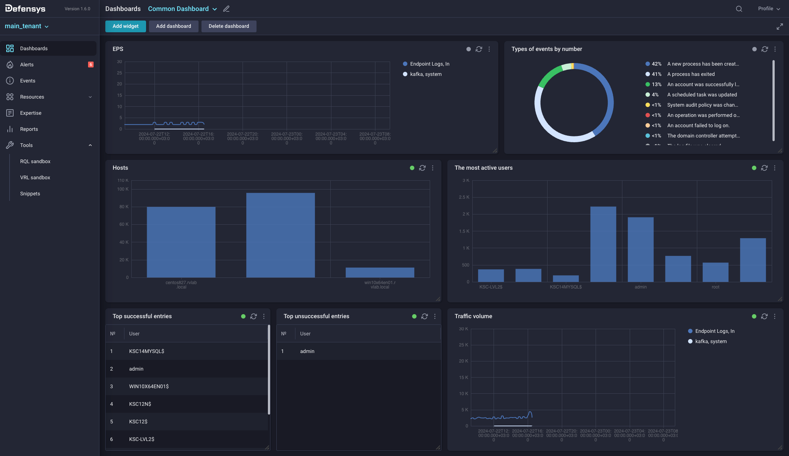Viewport: 789px width, 456px height.
Task: Refresh the EPS widget
Action: [479, 49]
